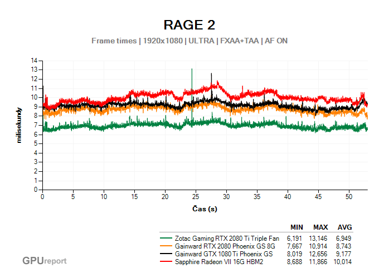Click the x-axis tick label 40

click(288, 197)
